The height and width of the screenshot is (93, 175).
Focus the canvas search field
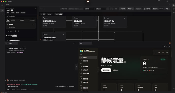[x=76, y=9]
